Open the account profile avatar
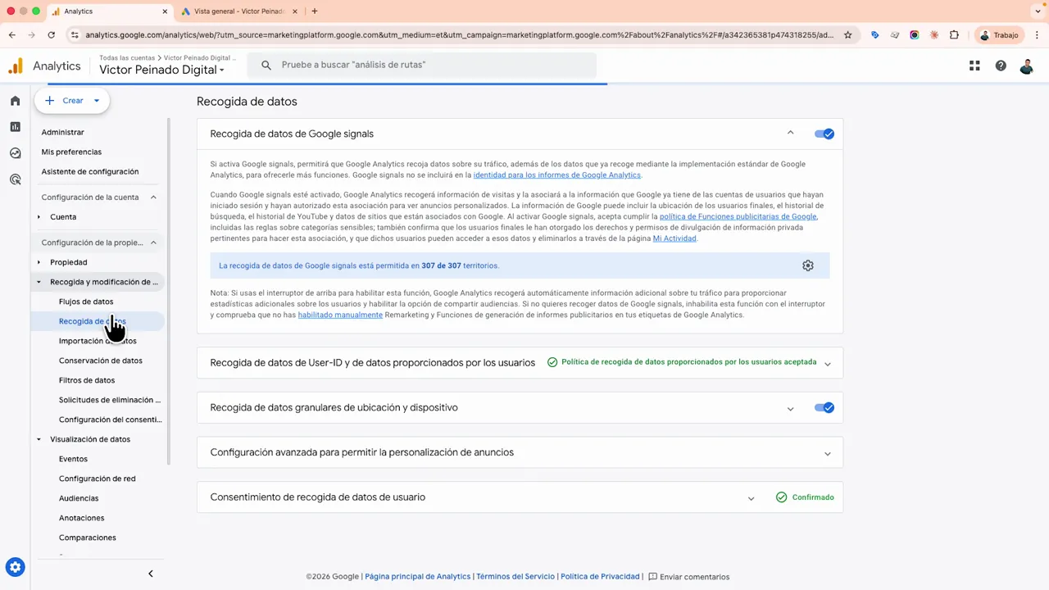 [1026, 66]
